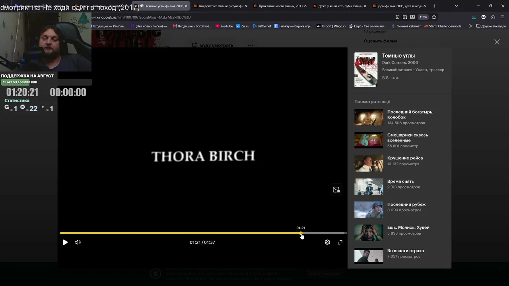Open the three-dots menu beside Буду смотреть
Image resolution: width=509 pixels, height=286 pixels.
pos(251,45)
